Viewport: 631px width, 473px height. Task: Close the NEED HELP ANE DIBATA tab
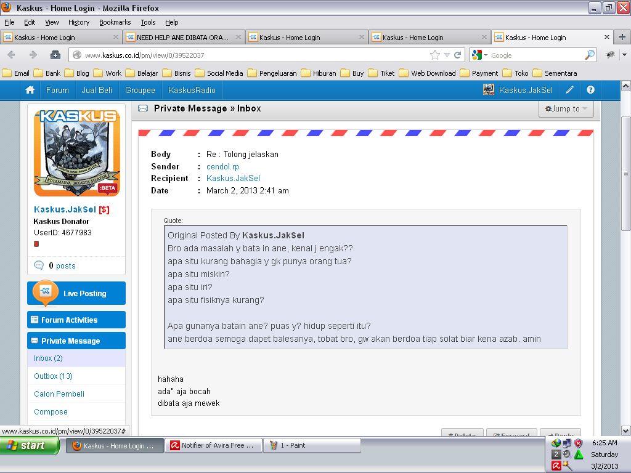coord(238,37)
